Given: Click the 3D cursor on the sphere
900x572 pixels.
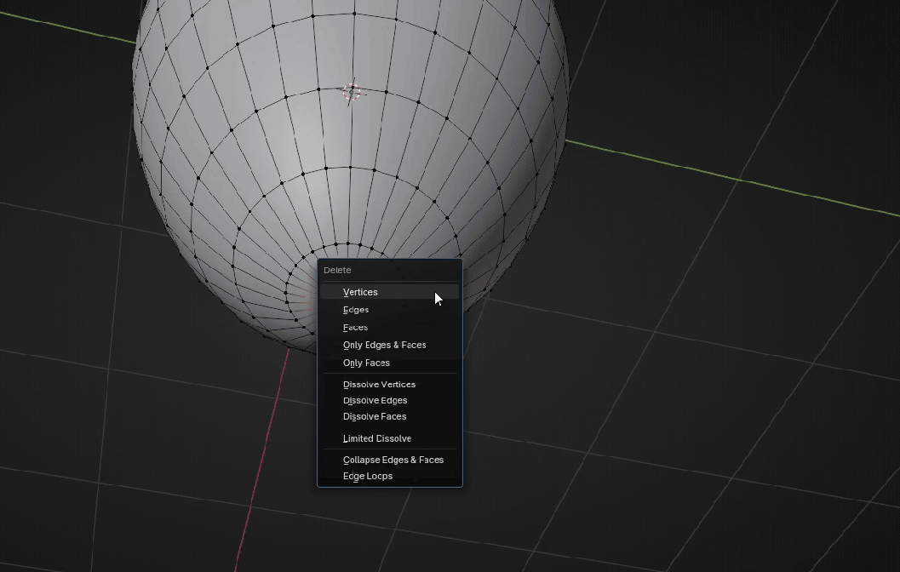Looking at the screenshot, I should pyautogui.click(x=352, y=92).
